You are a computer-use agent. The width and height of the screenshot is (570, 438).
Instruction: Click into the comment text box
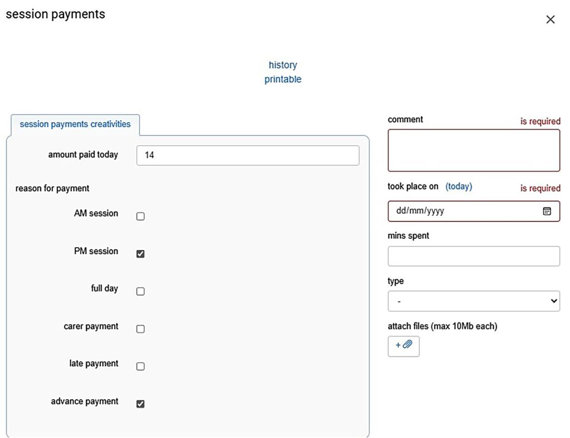pyautogui.click(x=474, y=150)
